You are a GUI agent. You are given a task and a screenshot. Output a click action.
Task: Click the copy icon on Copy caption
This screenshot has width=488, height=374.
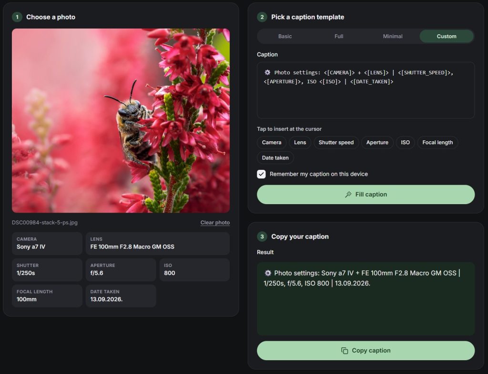(345, 351)
